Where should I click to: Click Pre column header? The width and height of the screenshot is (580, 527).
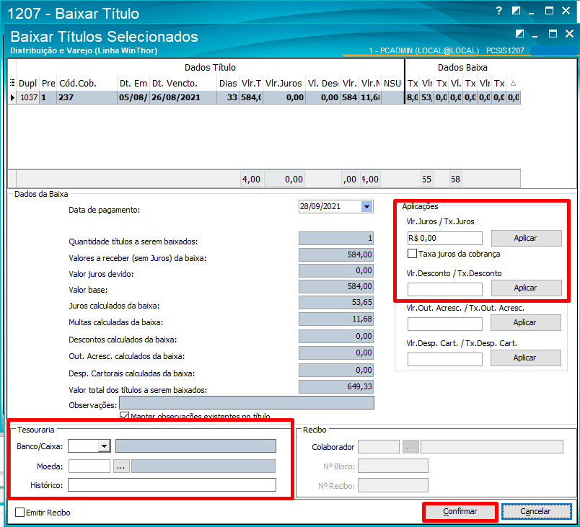pos(48,84)
